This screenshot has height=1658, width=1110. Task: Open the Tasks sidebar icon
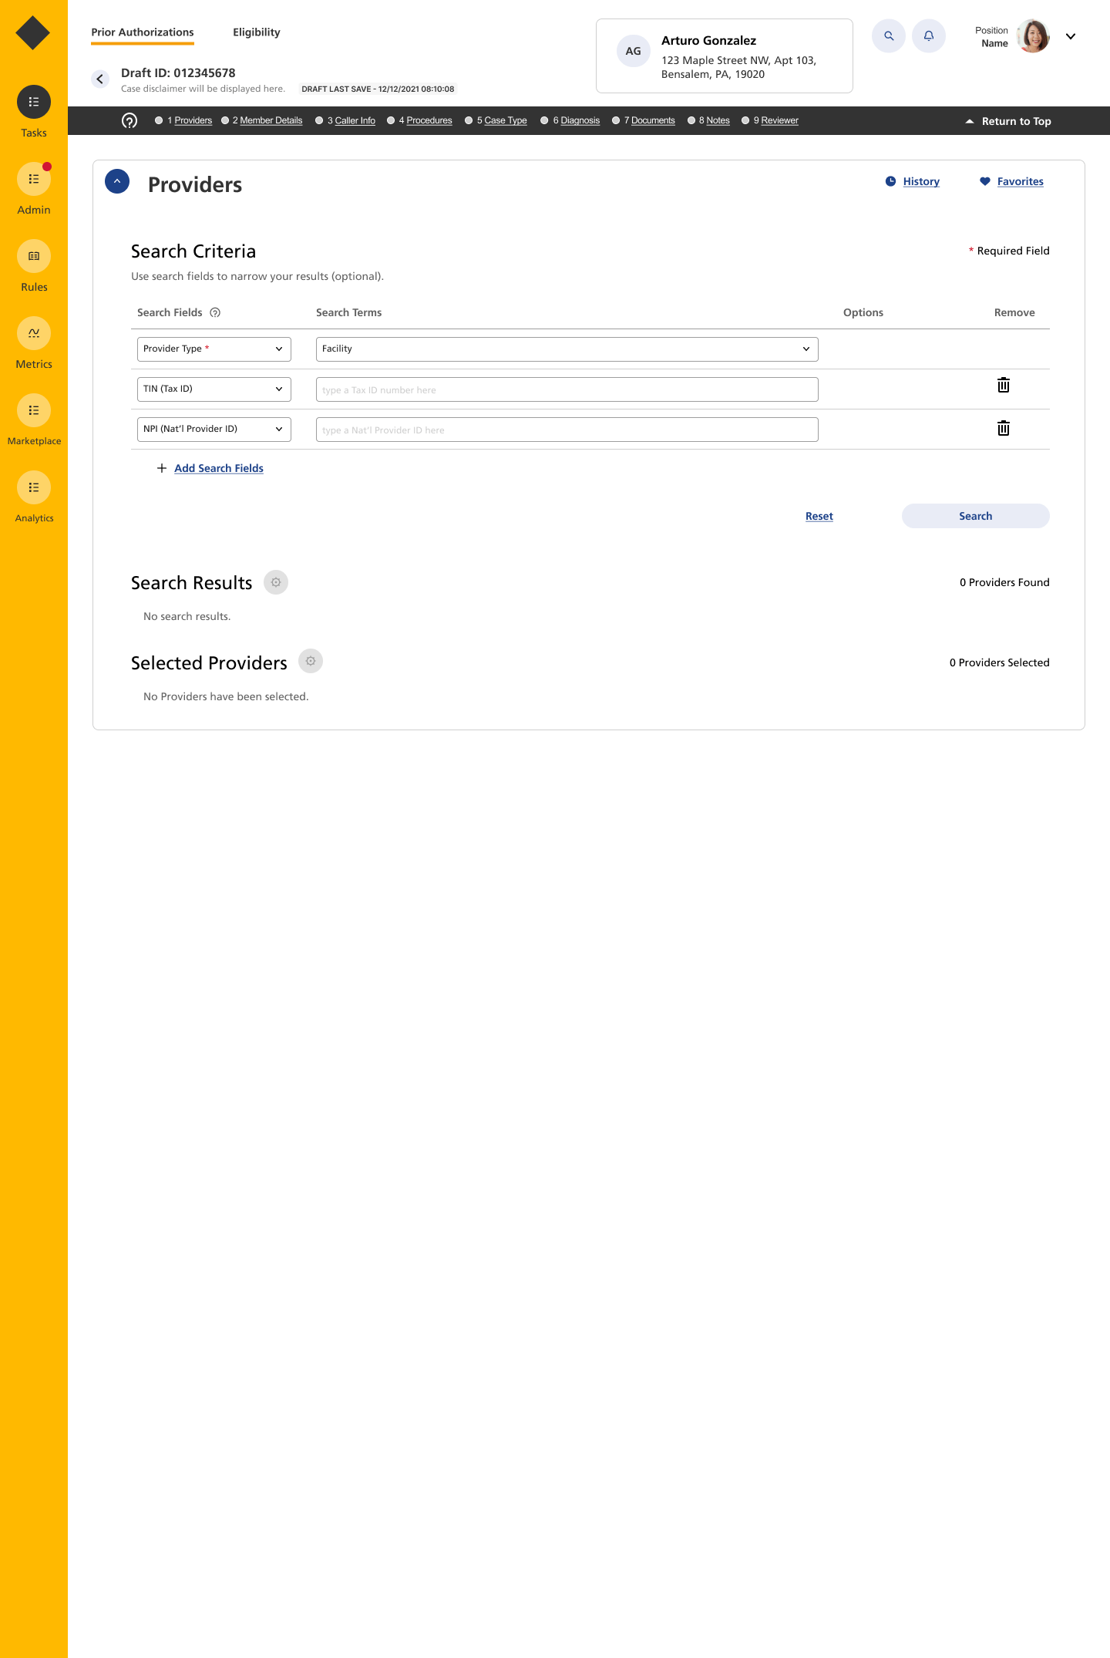click(x=34, y=103)
